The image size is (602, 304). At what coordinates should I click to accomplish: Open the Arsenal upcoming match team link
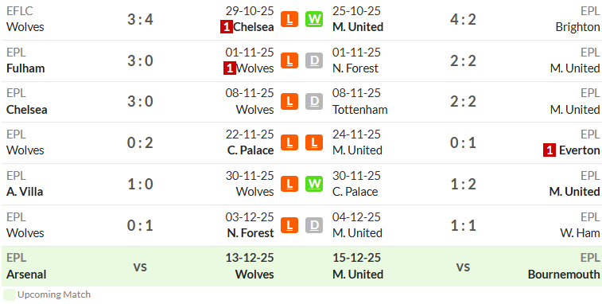[x=26, y=275]
